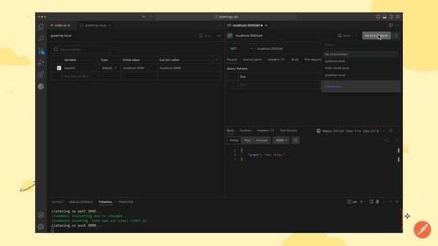Click the Create New environment link
Viewport: 438px width, 246px height.
(x=333, y=87)
